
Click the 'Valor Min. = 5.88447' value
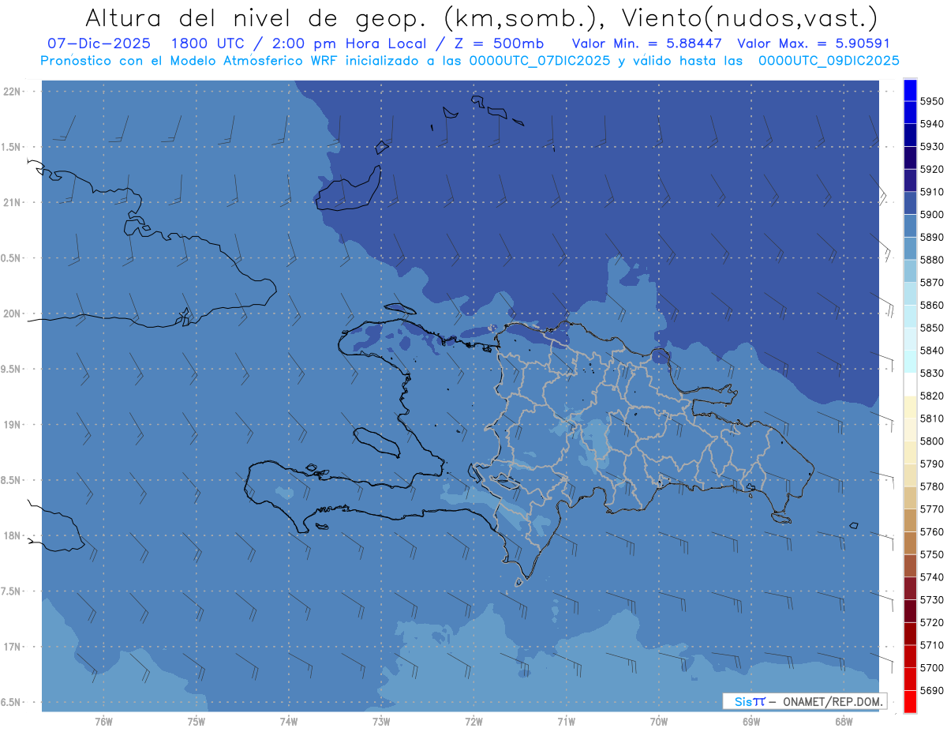click(647, 43)
